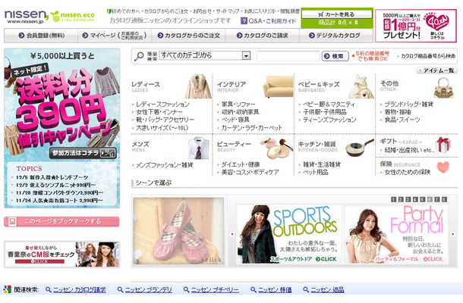Click カートを見る cart button
Viewport: 463px width, 303px height.
pos(336,14)
